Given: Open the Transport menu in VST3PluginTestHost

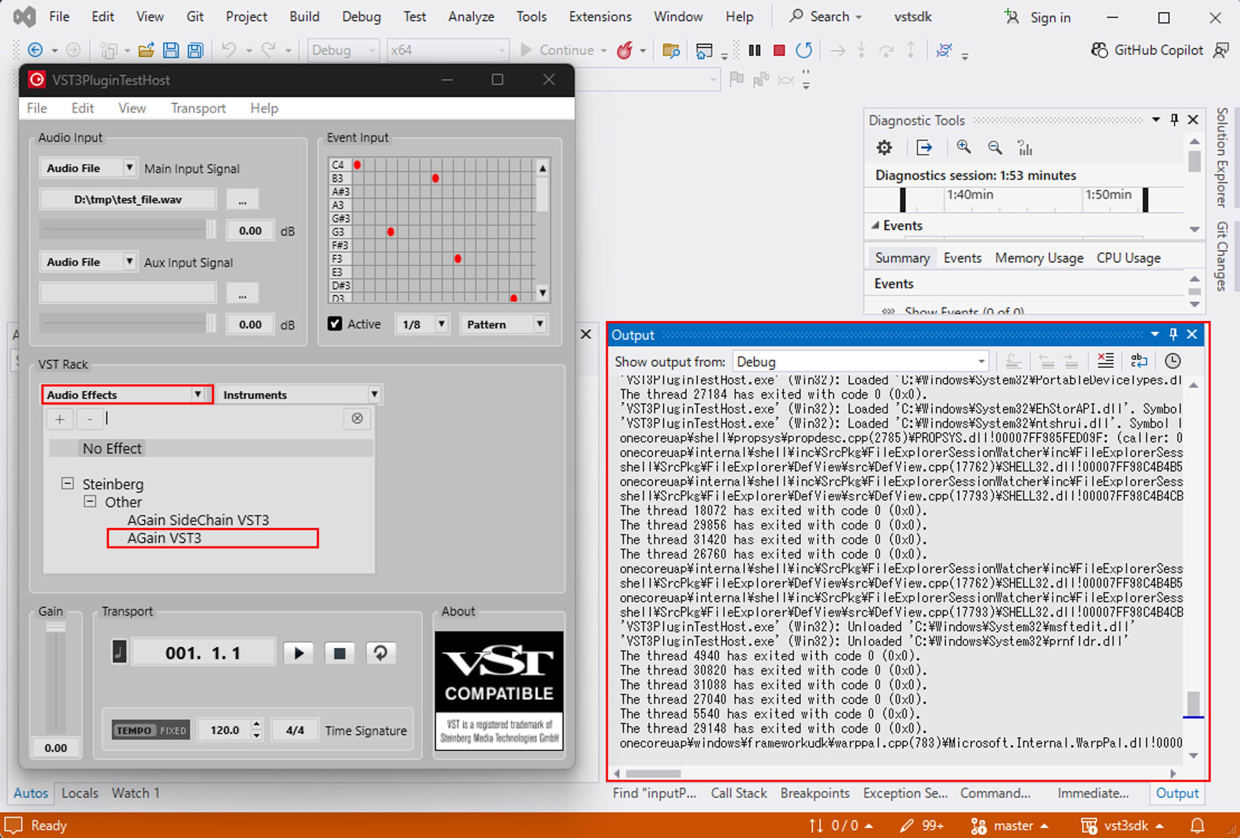Looking at the screenshot, I should (x=198, y=108).
